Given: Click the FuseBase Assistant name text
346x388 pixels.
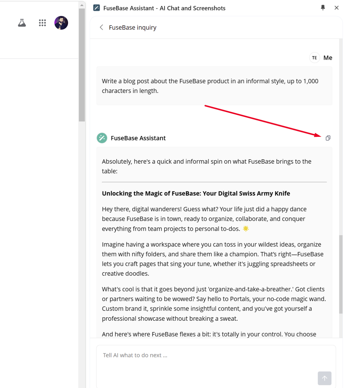Looking at the screenshot, I should [x=138, y=138].
